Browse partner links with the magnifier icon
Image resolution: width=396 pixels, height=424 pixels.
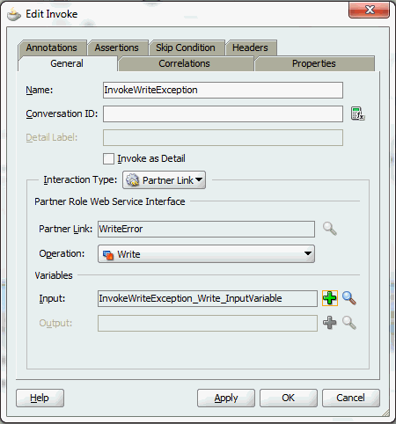tap(330, 229)
